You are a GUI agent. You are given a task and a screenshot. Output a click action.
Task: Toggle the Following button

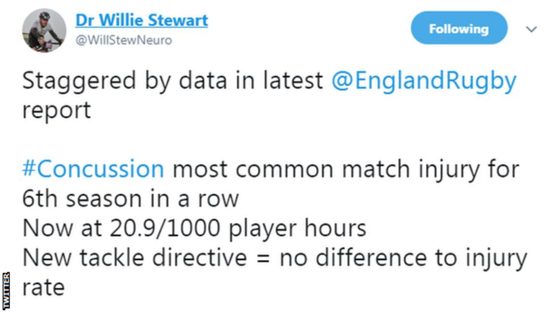click(x=458, y=28)
